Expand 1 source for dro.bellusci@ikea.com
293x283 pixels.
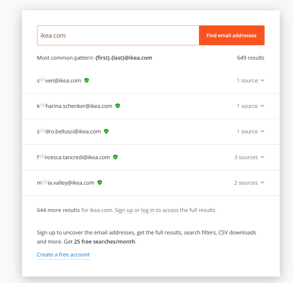(x=251, y=131)
